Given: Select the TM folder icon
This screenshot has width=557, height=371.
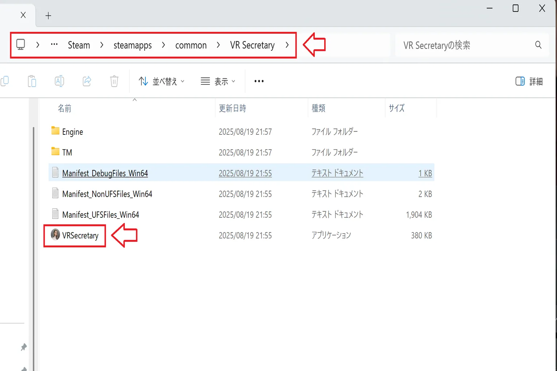Looking at the screenshot, I should tap(55, 151).
